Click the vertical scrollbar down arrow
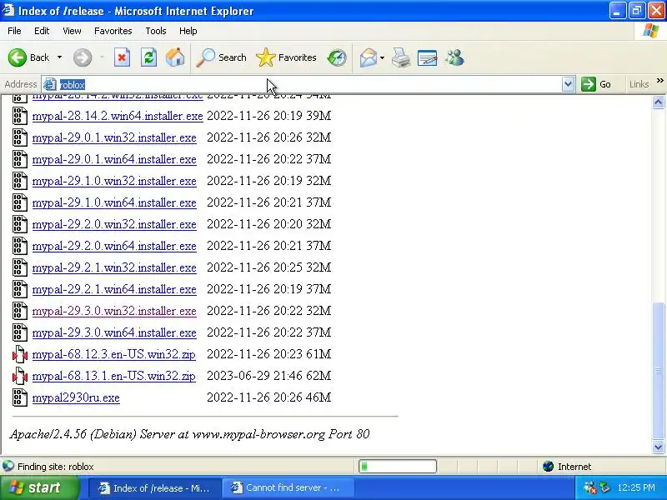The width and height of the screenshot is (667, 500). pyautogui.click(x=658, y=447)
